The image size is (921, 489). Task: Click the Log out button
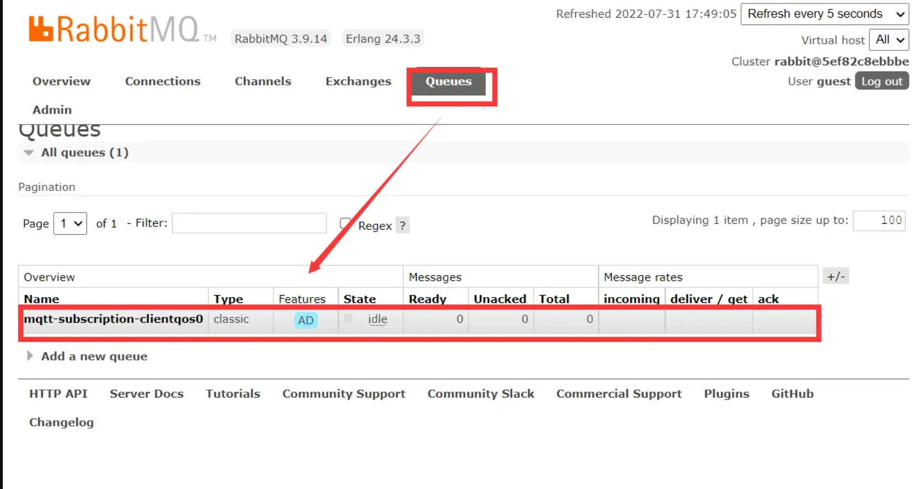[882, 81]
